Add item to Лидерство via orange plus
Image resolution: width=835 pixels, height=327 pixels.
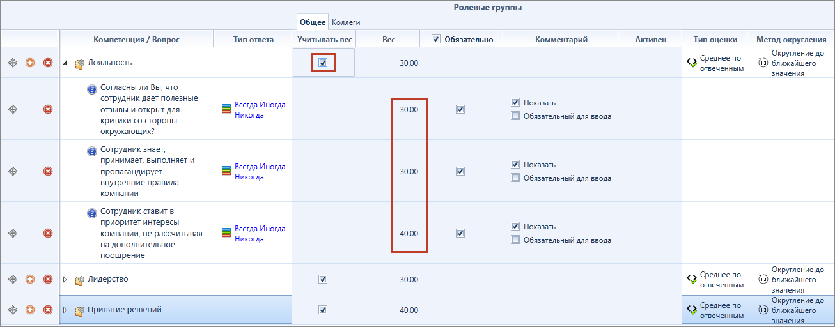point(30,279)
